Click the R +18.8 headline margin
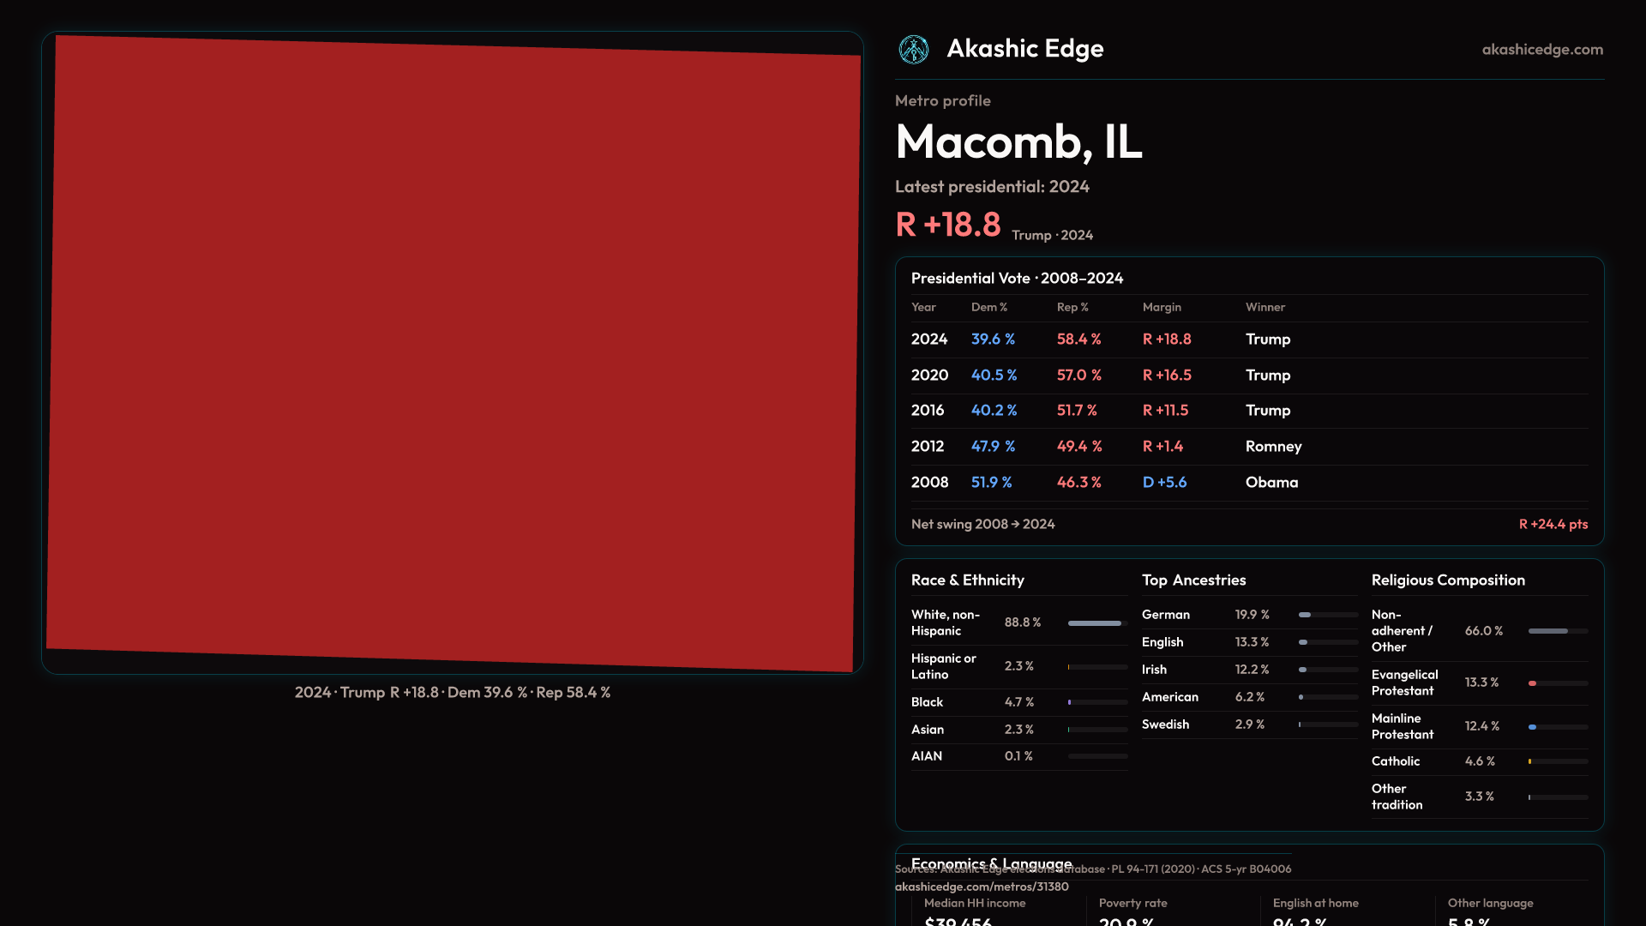1646x926 pixels. point(948,225)
